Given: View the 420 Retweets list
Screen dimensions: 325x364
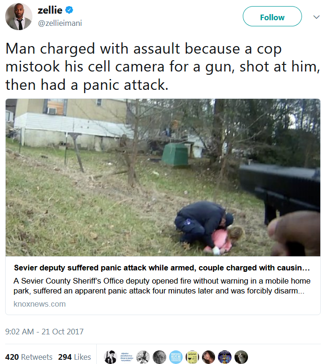Looking at the screenshot, I should 29,357.
